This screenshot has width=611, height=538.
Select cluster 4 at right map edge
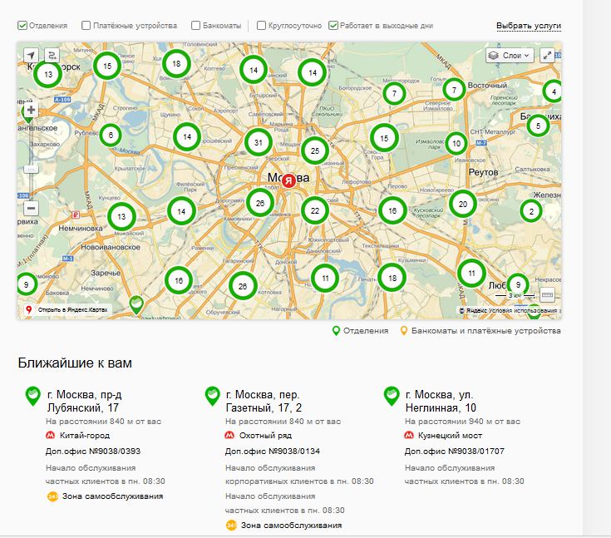[x=554, y=91]
